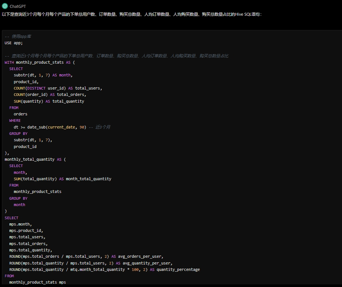
Task: Click the line "monthly_total_quantity AS ("
Action: tap(35, 160)
